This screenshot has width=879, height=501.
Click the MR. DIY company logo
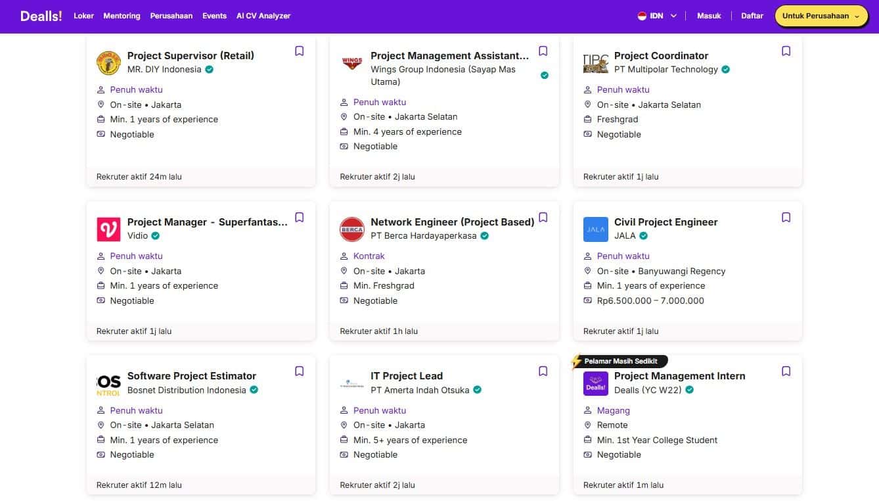[108, 63]
